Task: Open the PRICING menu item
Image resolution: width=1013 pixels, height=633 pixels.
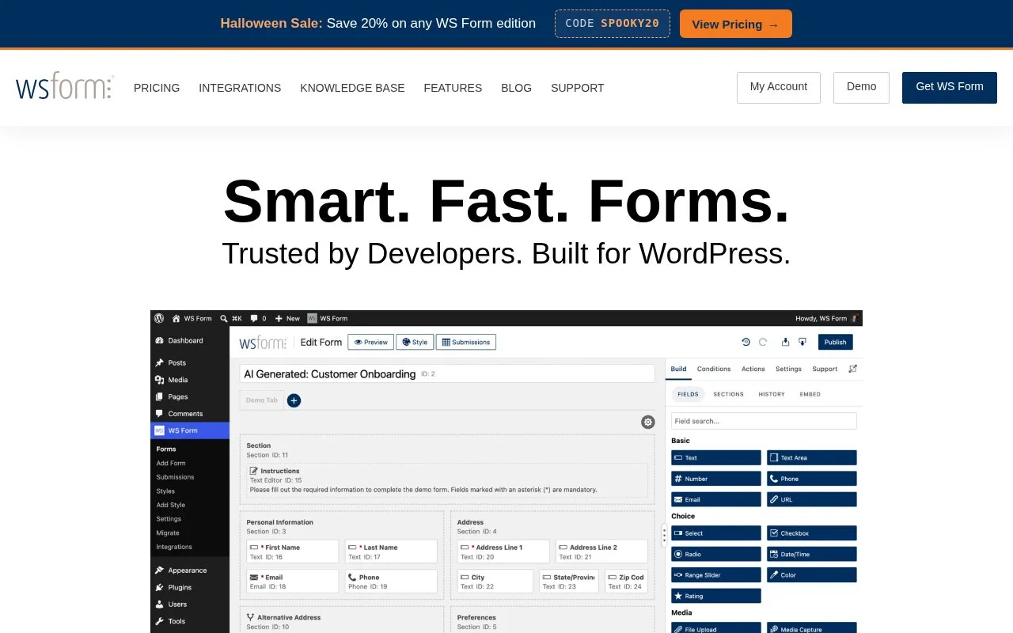Action: click(157, 88)
